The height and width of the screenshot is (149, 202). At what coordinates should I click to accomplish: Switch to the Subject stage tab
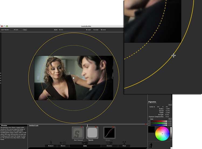[x=51, y=146]
